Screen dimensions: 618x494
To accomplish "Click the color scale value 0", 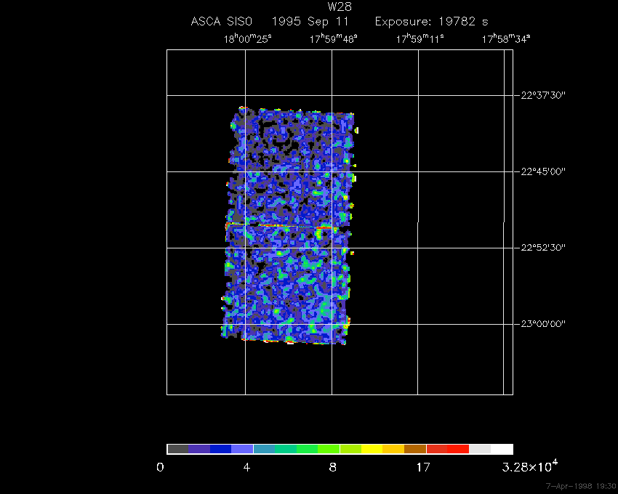I will click(x=160, y=468).
